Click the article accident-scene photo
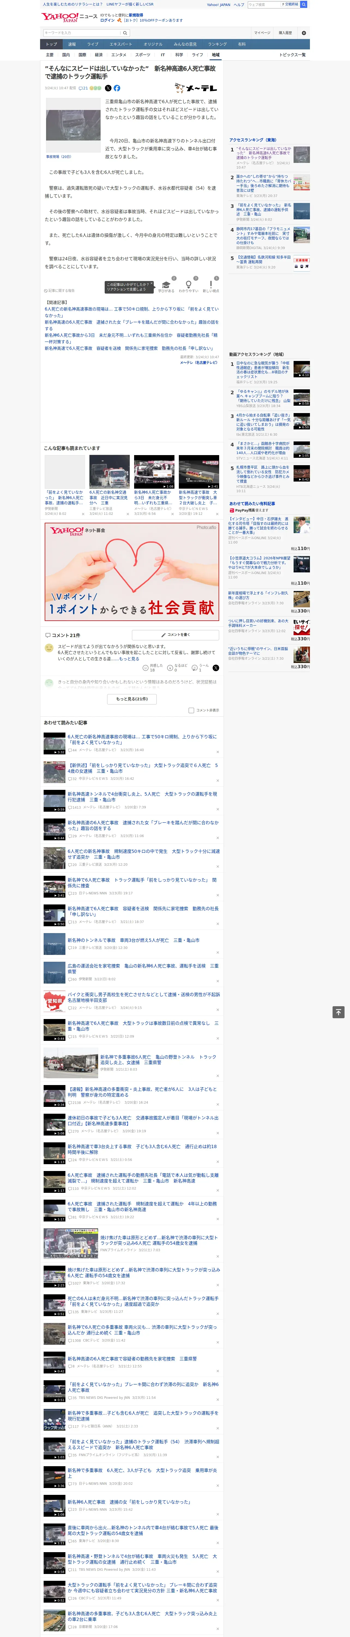 coord(73,125)
